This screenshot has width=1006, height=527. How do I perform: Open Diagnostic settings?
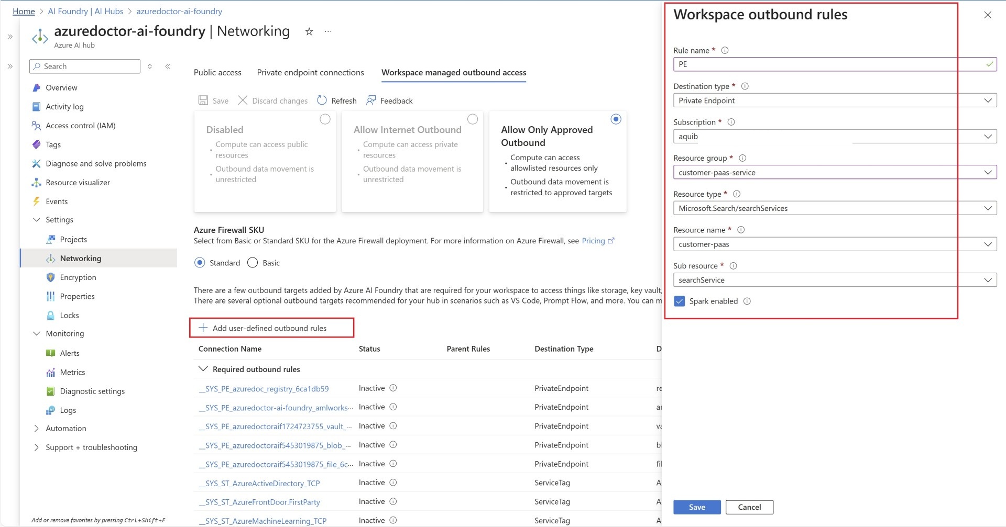point(92,391)
